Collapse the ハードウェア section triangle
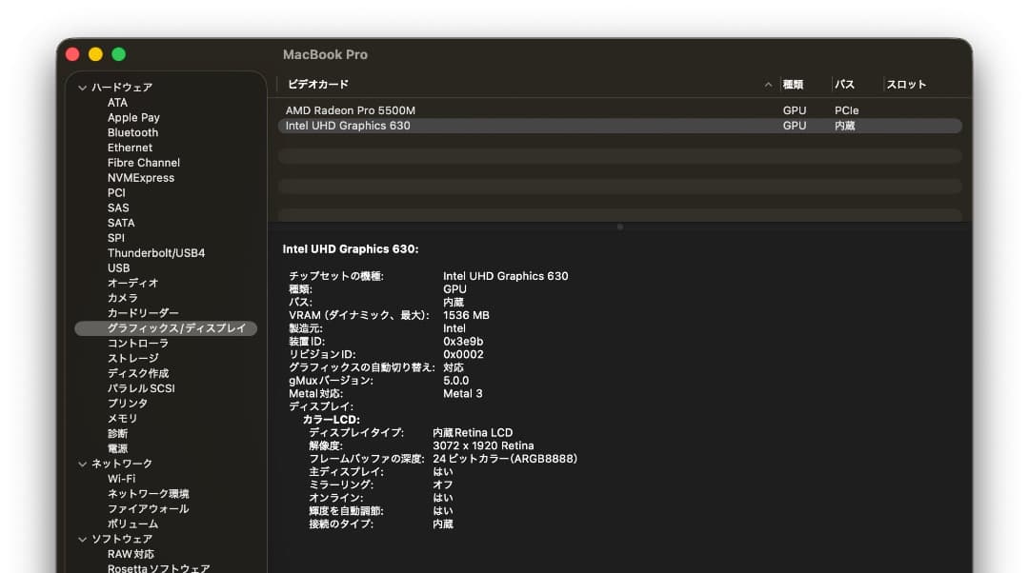Viewport: 1029px width, 573px height. click(84, 87)
